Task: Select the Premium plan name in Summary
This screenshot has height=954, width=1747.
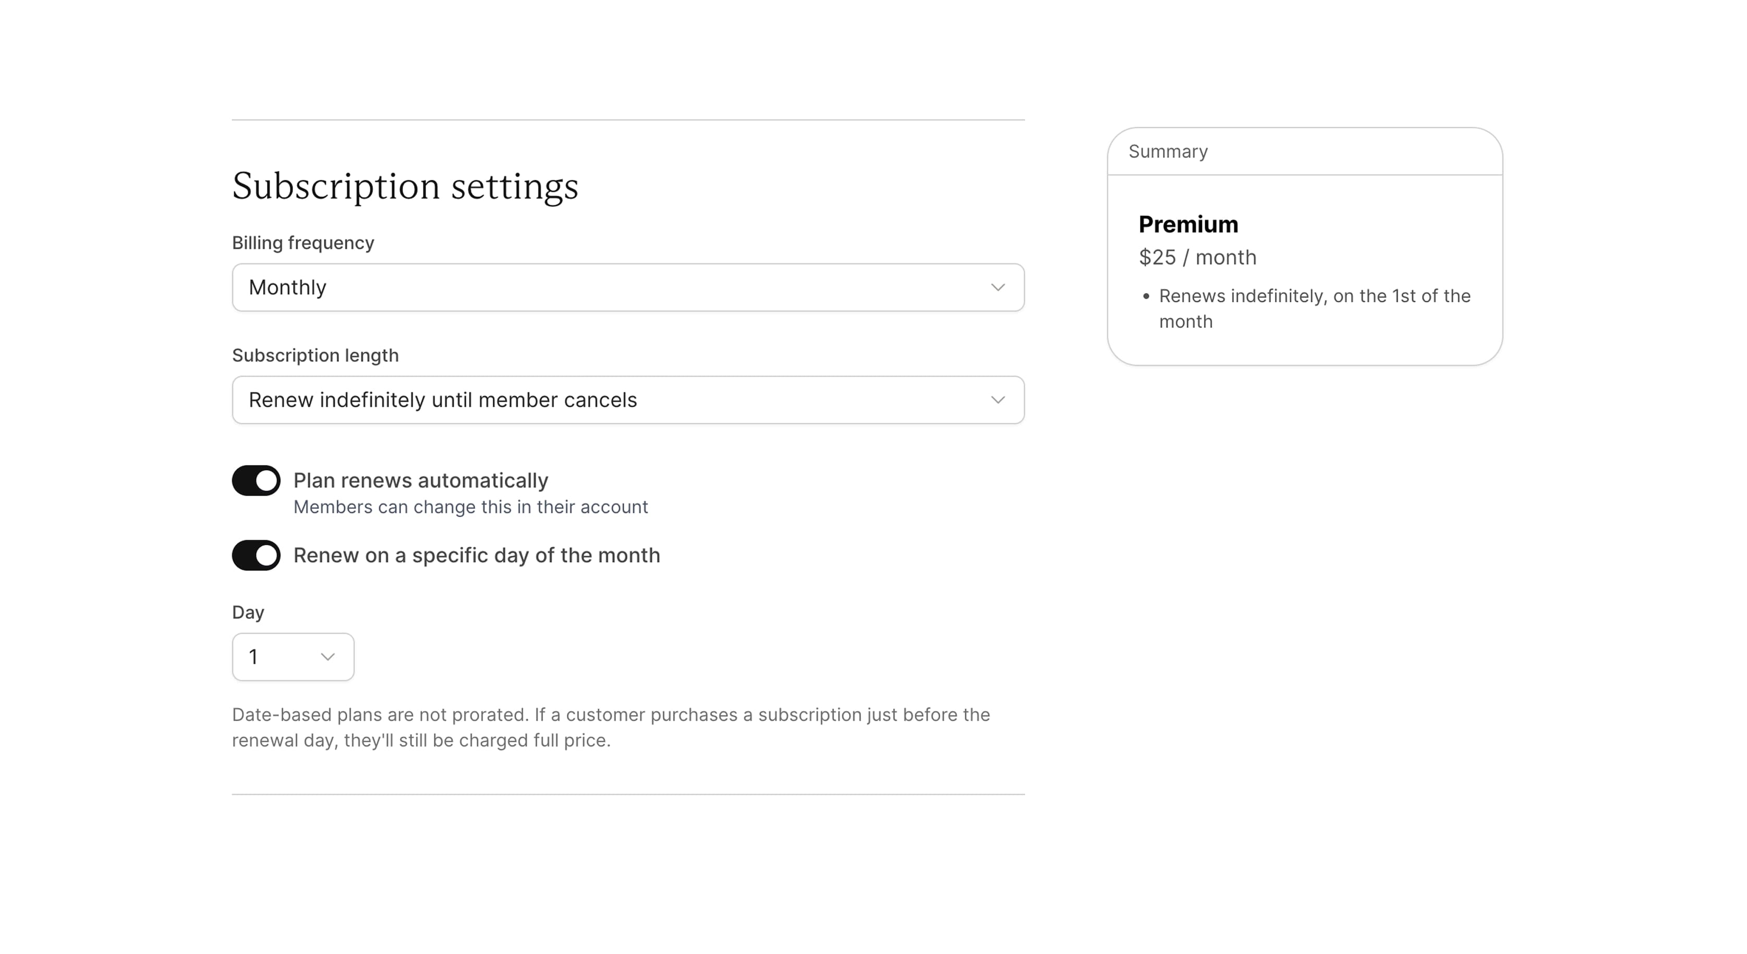Action: tap(1188, 225)
